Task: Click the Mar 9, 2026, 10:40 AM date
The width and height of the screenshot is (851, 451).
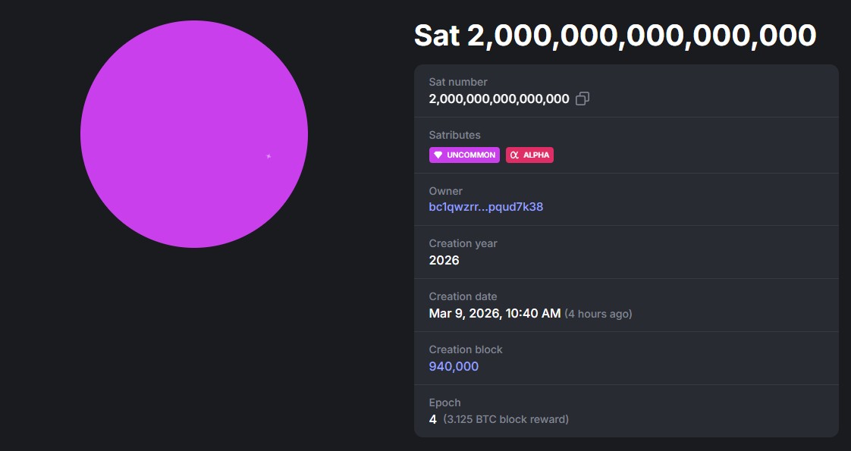Action: tap(495, 314)
